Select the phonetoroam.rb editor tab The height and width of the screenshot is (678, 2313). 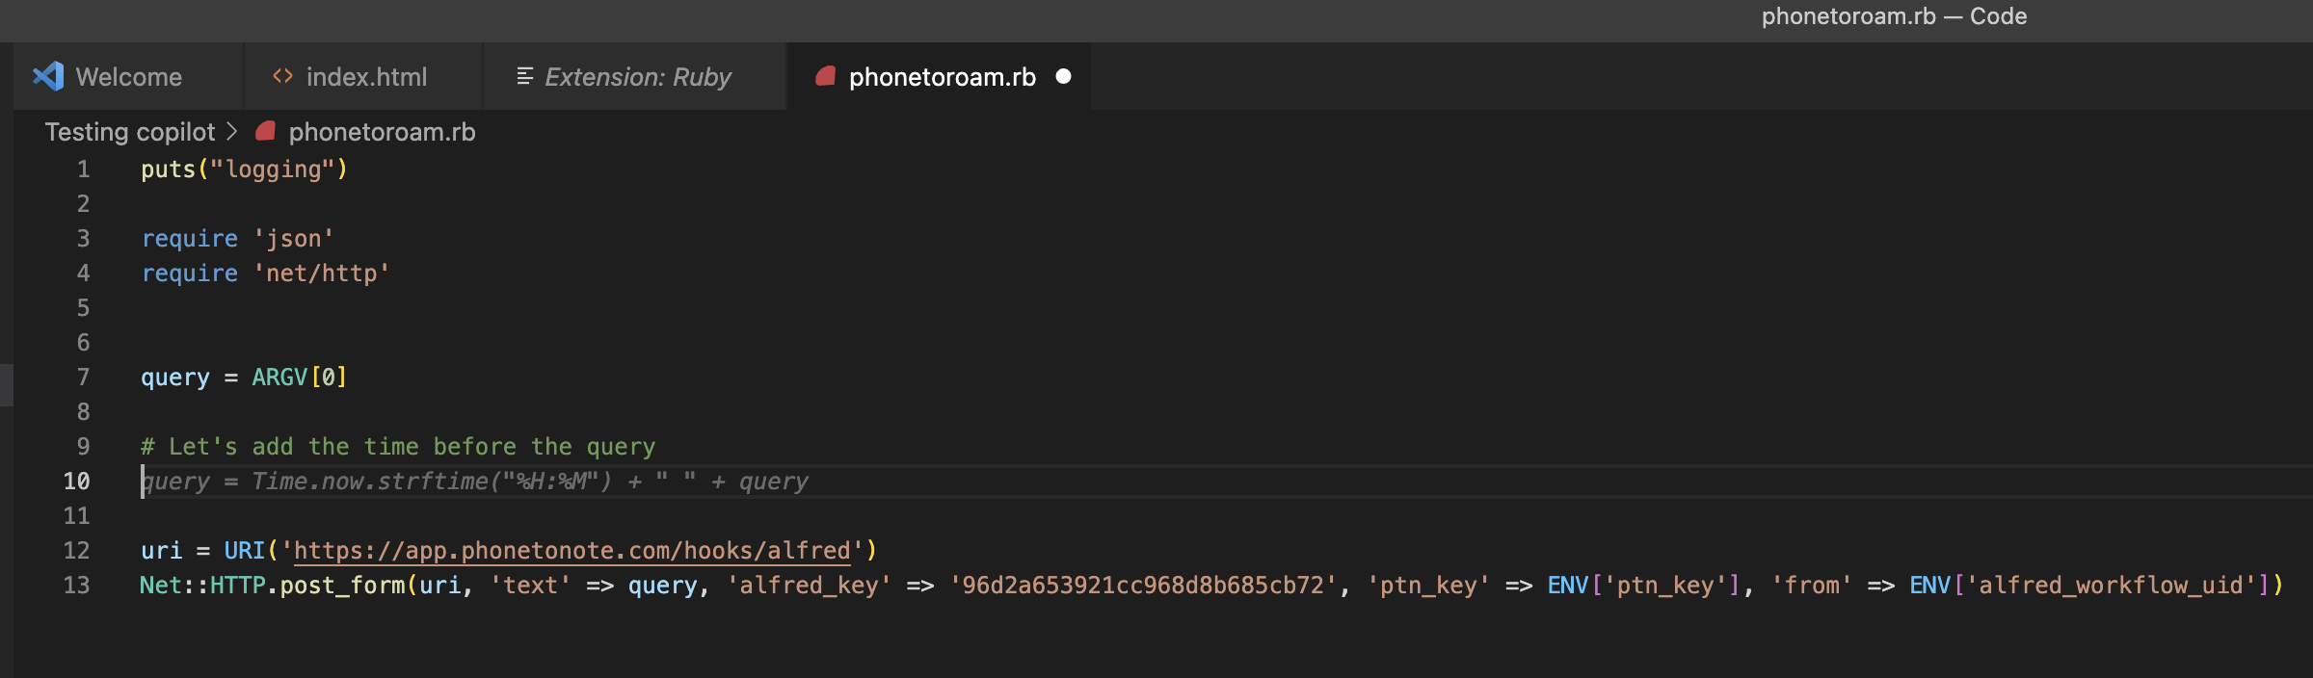(x=940, y=76)
